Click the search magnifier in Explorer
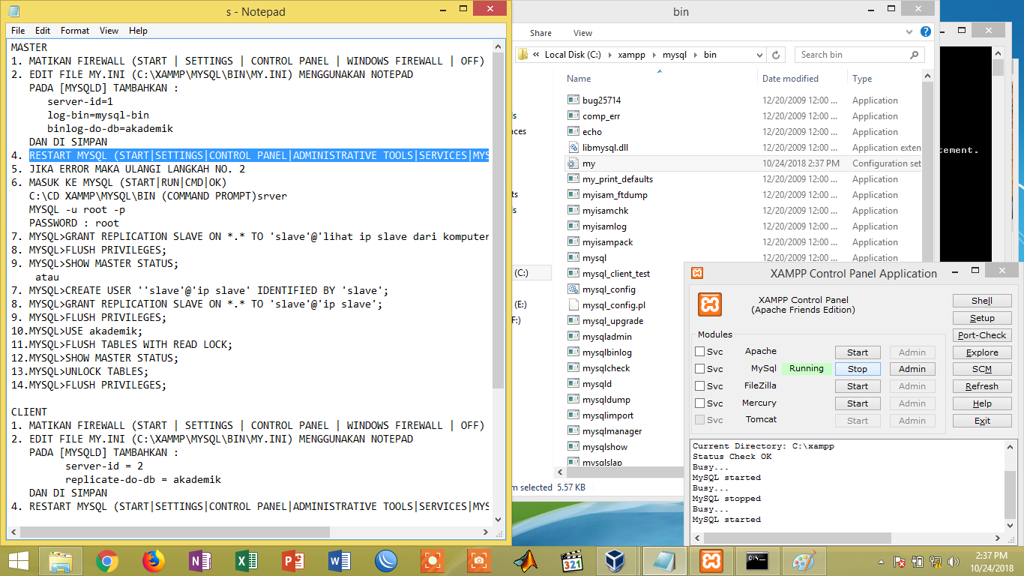This screenshot has height=576, width=1024. pyautogui.click(x=914, y=55)
